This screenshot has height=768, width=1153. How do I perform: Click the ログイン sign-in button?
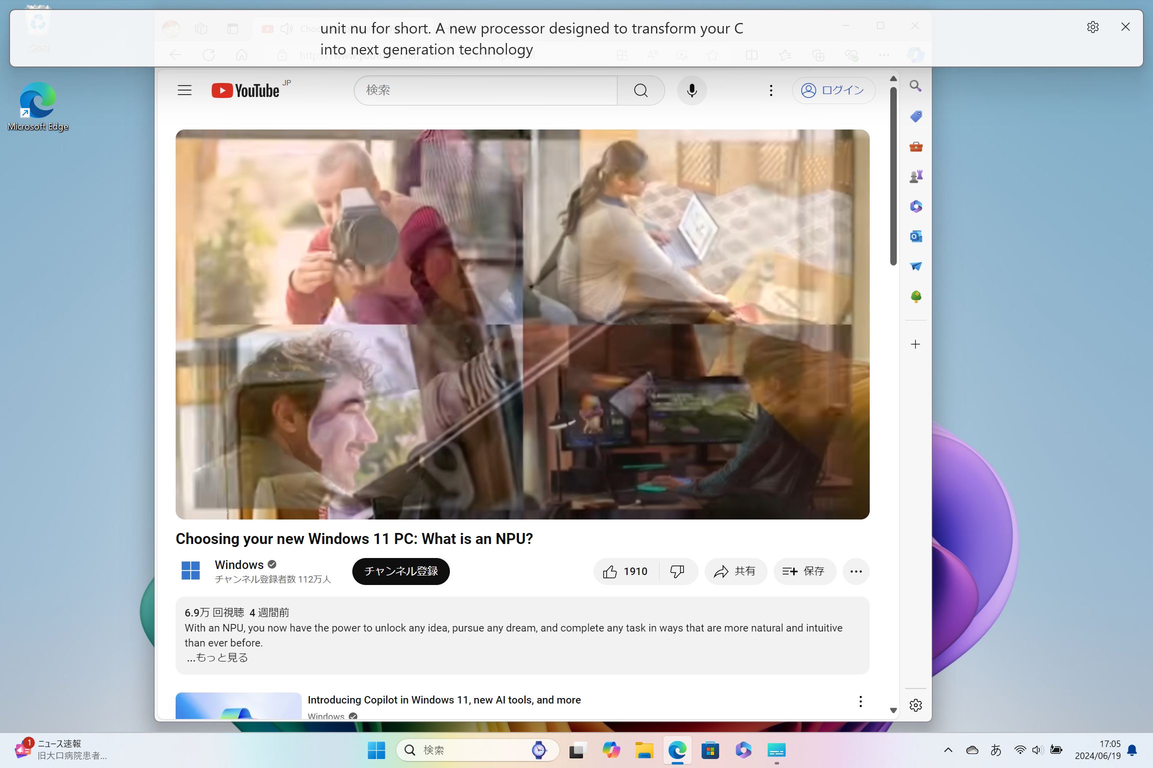point(833,90)
